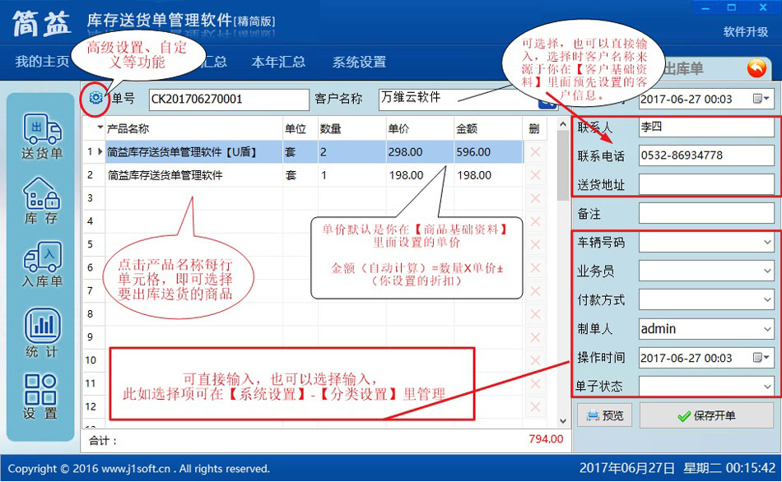Click the orange back arrow icon
The image size is (782, 482).
click(756, 67)
